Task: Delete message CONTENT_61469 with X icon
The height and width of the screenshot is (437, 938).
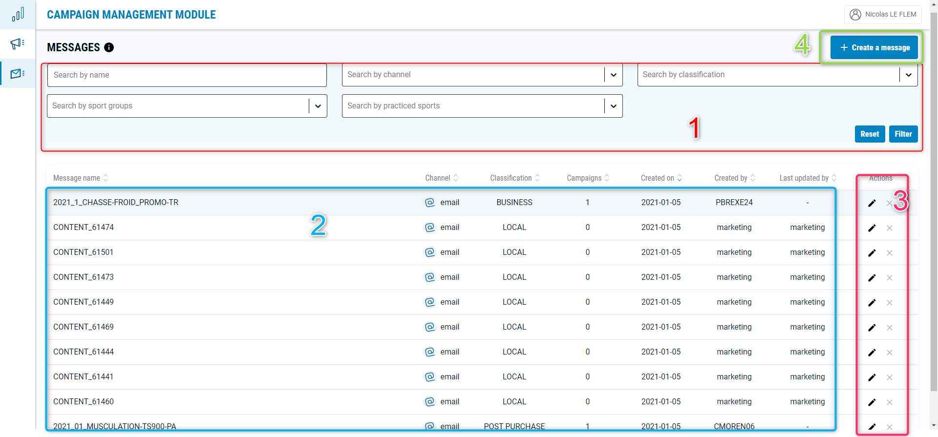Action: [x=890, y=328]
